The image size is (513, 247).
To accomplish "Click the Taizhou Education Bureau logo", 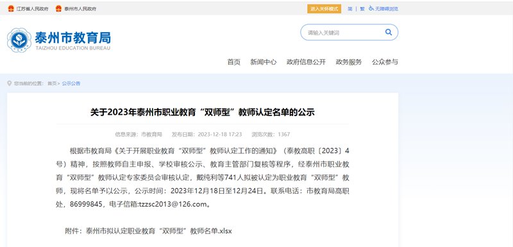I will click(x=19, y=40).
